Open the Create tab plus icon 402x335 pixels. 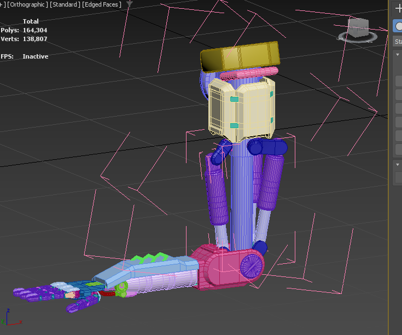(398, 8)
